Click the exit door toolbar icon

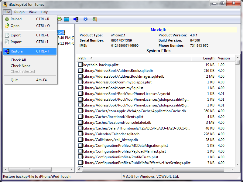point(95,19)
